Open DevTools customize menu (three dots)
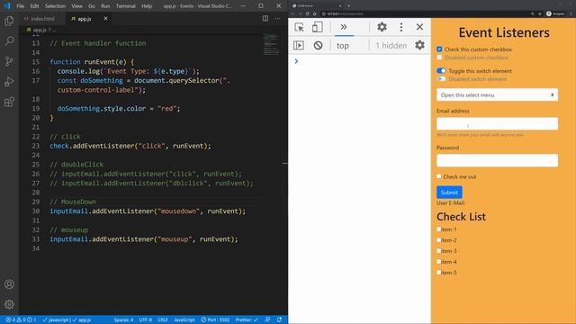 [401, 27]
